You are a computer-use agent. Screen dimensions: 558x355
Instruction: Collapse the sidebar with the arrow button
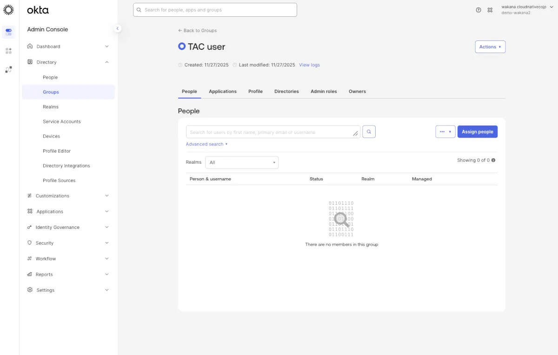click(x=118, y=28)
